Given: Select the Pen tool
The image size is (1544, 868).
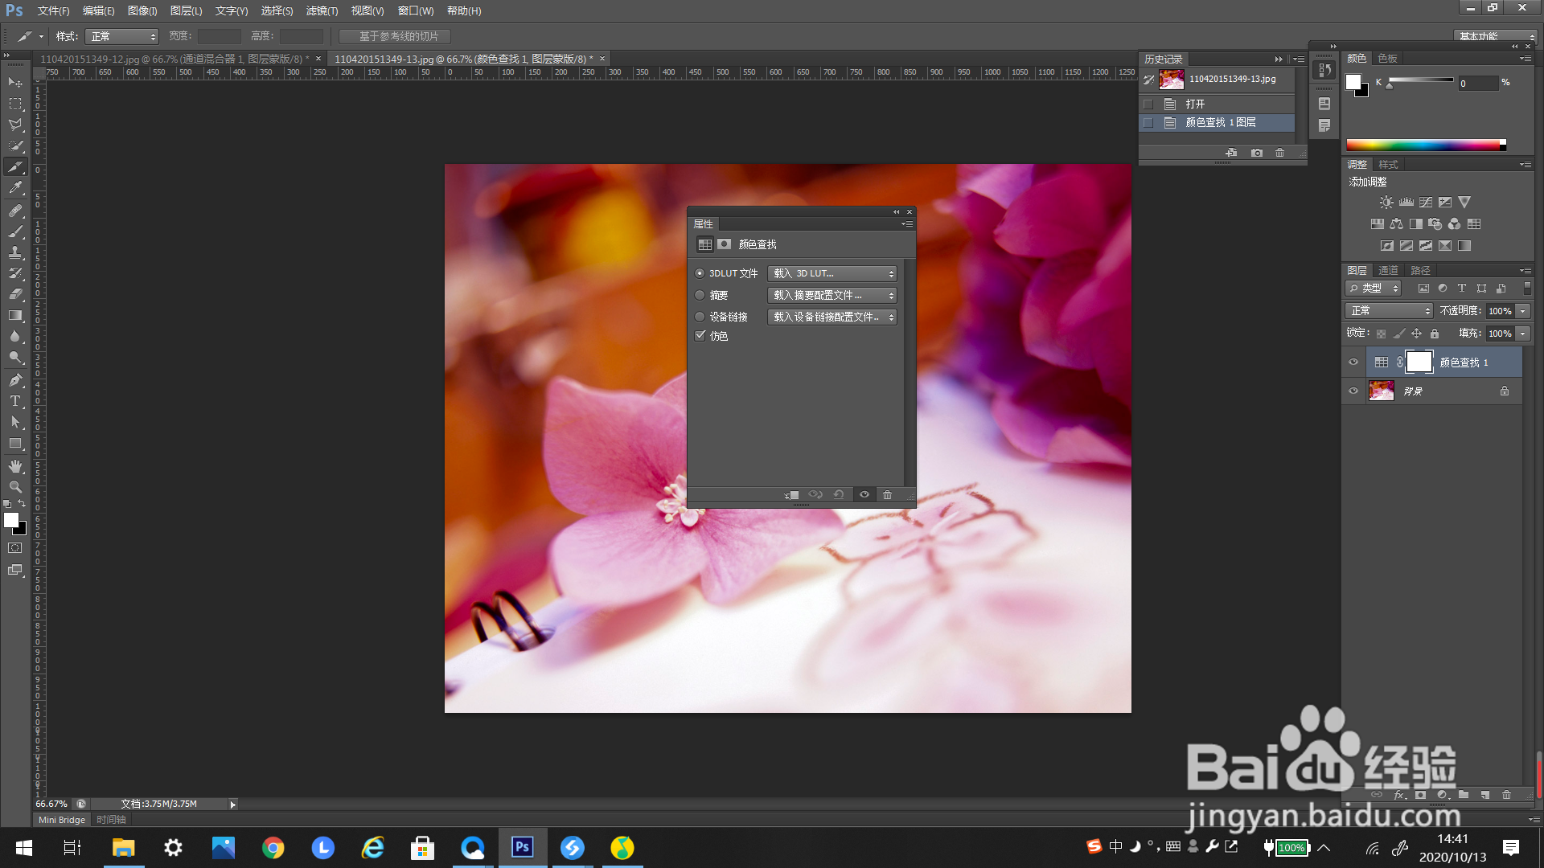Looking at the screenshot, I should tap(15, 380).
